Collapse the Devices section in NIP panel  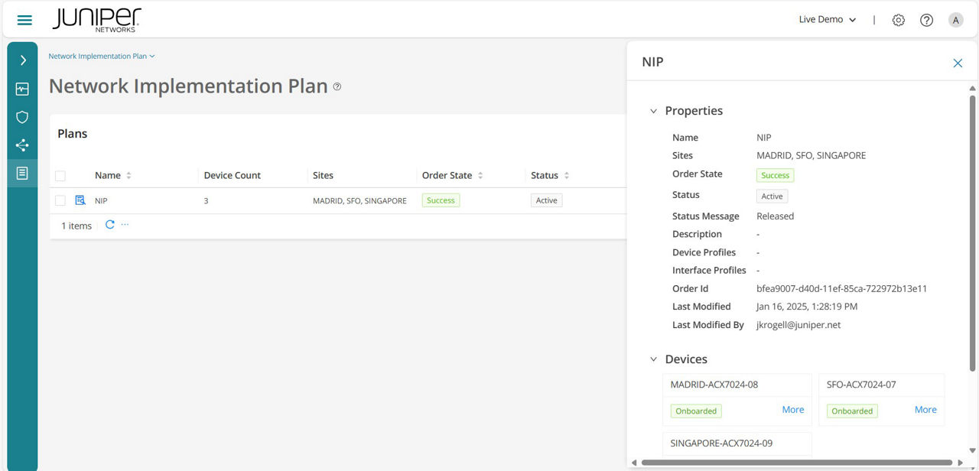pos(654,359)
